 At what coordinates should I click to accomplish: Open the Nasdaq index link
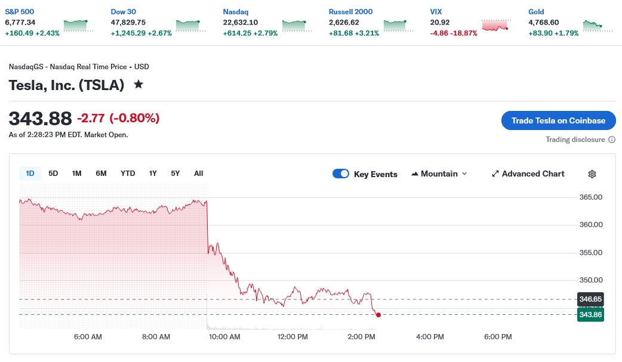(x=235, y=12)
